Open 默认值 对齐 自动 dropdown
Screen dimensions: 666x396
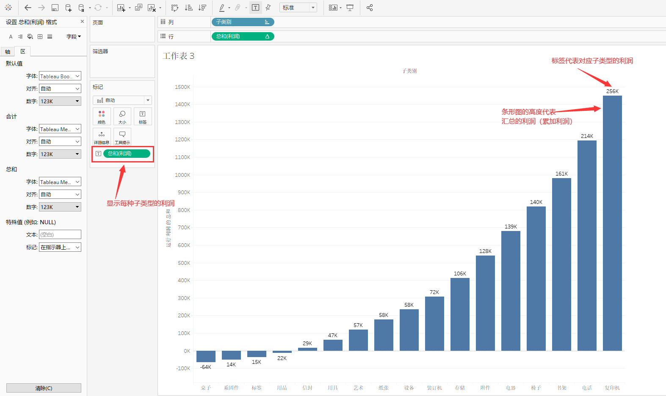[x=60, y=89]
